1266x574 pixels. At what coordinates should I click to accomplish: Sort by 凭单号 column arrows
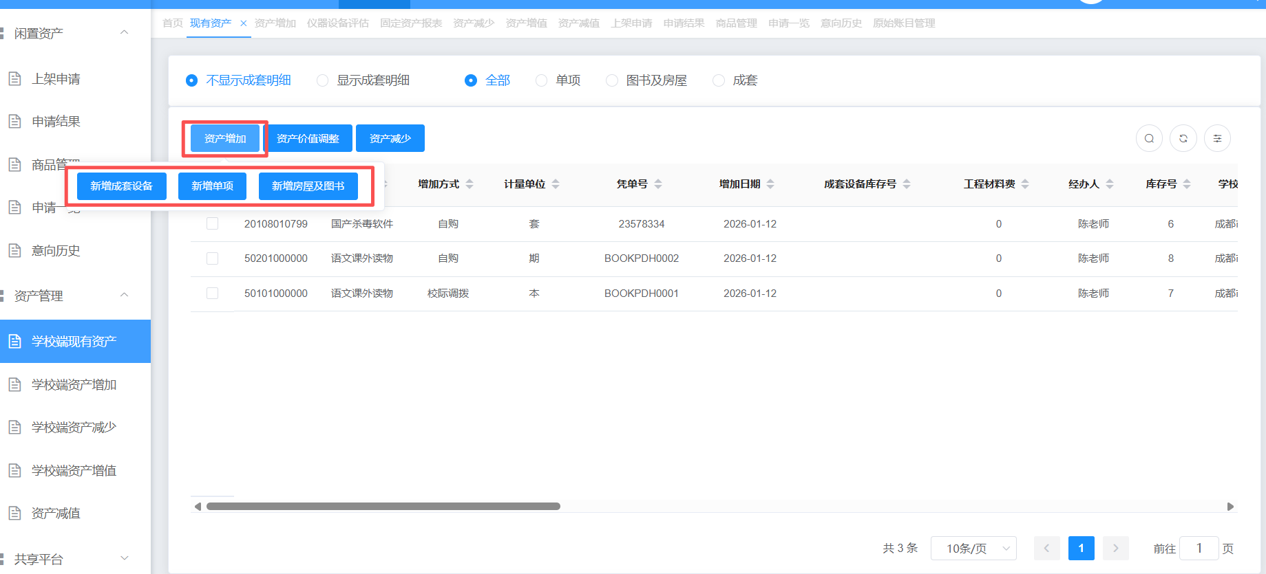pos(658,184)
